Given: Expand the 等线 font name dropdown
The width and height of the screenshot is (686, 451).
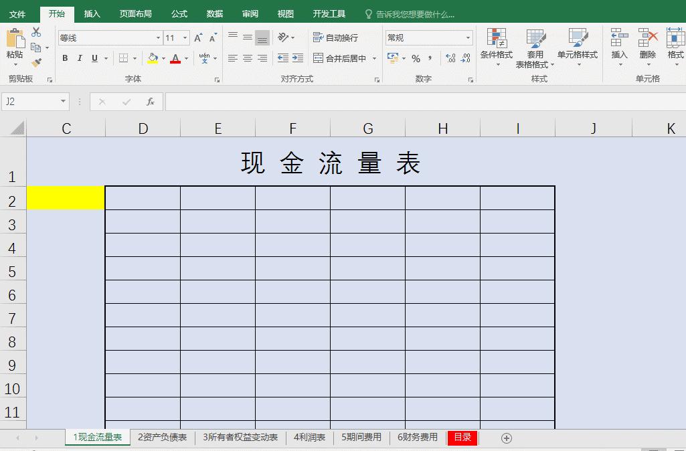Looking at the screenshot, I should click(158, 37).
